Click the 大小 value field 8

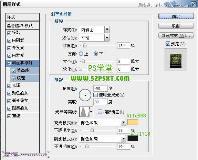pyautogui.click(x=124, y=61)
